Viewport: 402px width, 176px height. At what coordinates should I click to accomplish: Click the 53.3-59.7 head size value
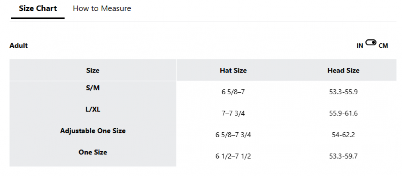343,156
